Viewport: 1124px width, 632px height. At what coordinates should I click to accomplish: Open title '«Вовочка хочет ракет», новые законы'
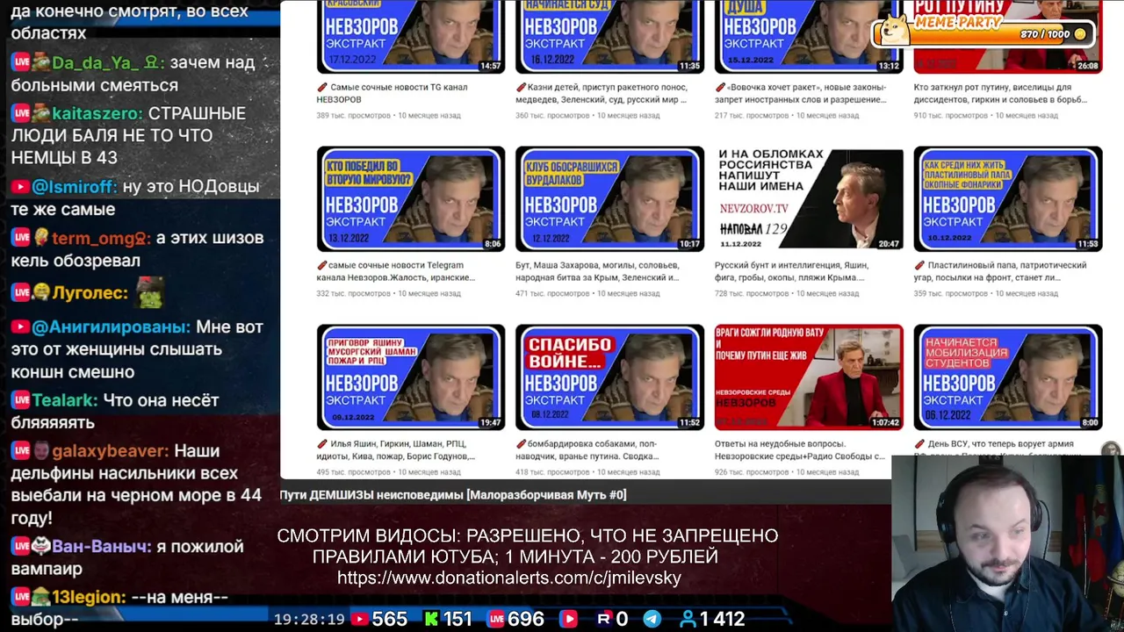coord(801,93)
